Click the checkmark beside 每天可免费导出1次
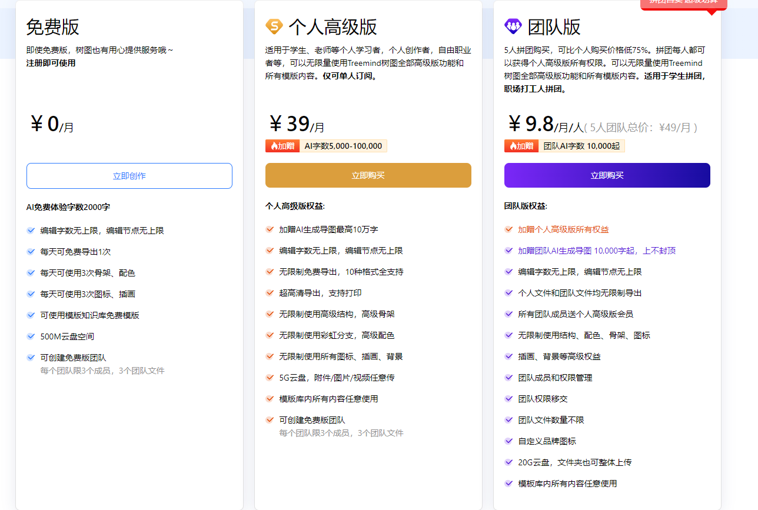The width and height of the screenshot is (758, 510). [x=31, y=251]
